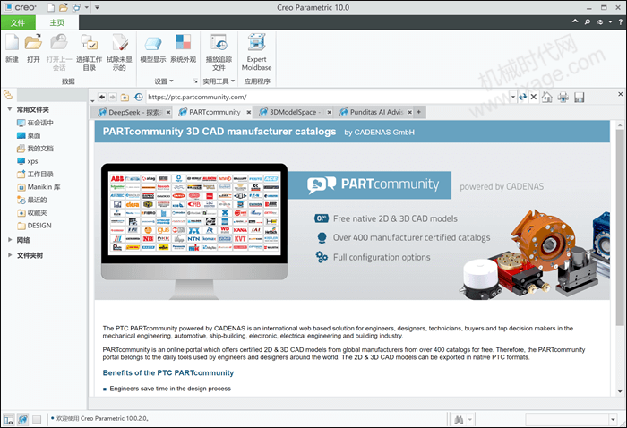Image resolution: width=627 pixels, height=428 pixels.
Task: Expand the 文件夹树 section
Action: [10, 255]
